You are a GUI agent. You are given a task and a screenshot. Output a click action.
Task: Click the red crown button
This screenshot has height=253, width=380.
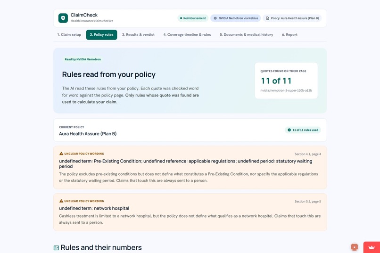(372, 247)
